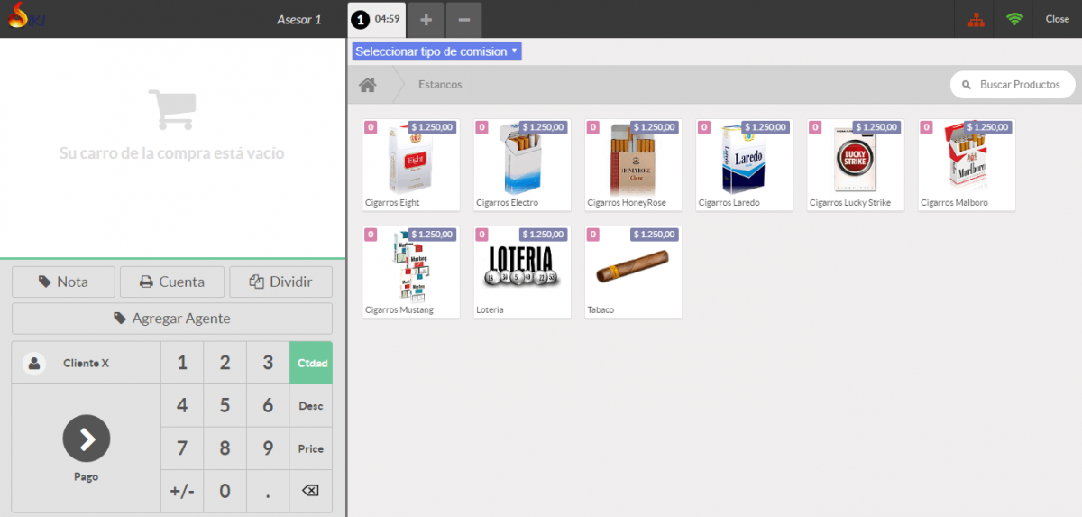Switch numpad to Desc mode
This screenshot has height=517, width=1082.
click(310, 406)
